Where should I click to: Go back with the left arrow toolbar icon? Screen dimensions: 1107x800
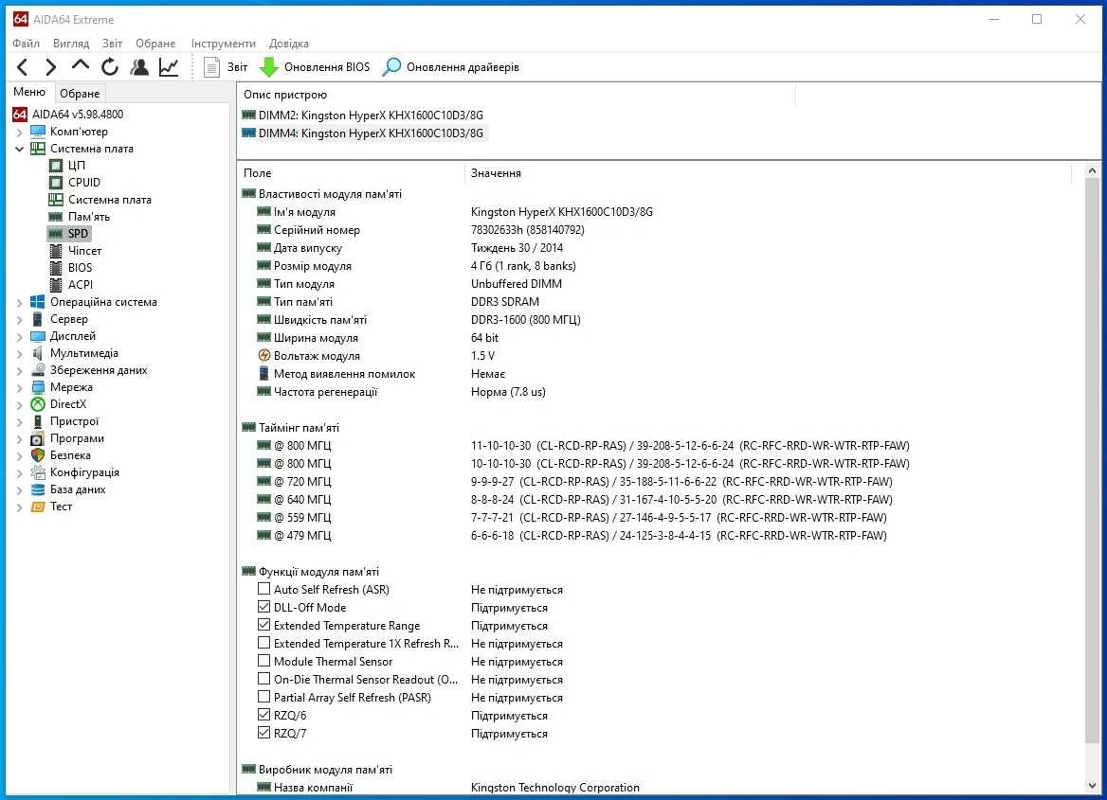click(x=23, y=67)
